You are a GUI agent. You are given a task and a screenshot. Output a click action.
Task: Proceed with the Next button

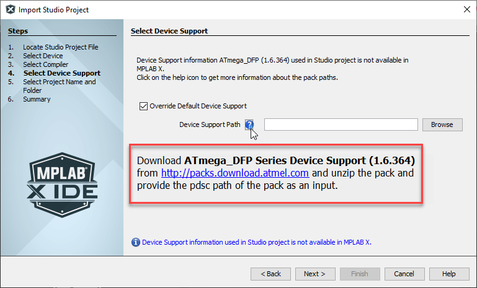pos(314,274)
